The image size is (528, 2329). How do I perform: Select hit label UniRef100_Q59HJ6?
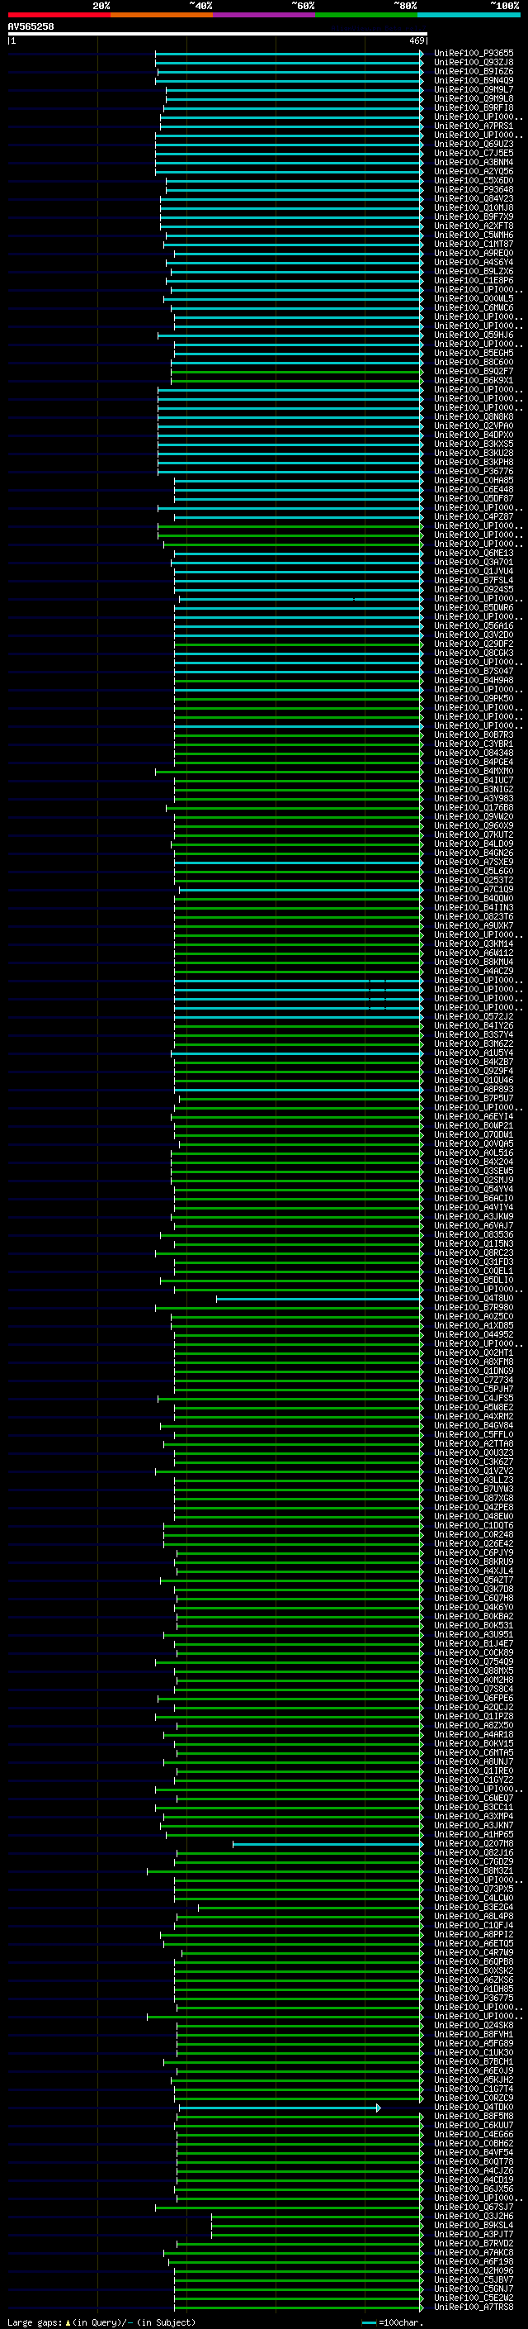click(x=474, y=335)
